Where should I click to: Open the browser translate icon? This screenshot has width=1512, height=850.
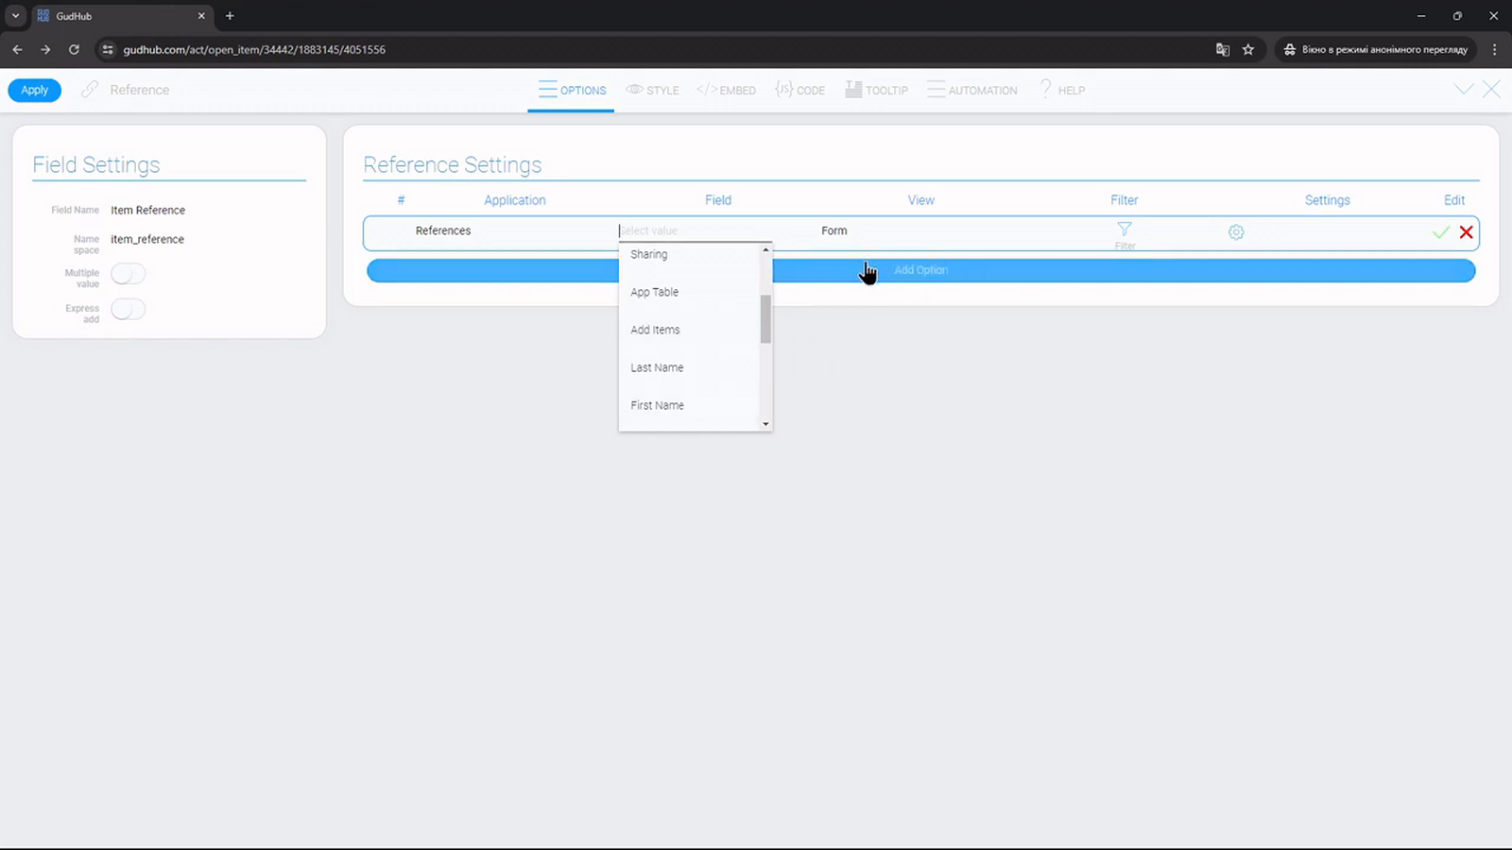pyautogui.click(x=1223, y=49)
